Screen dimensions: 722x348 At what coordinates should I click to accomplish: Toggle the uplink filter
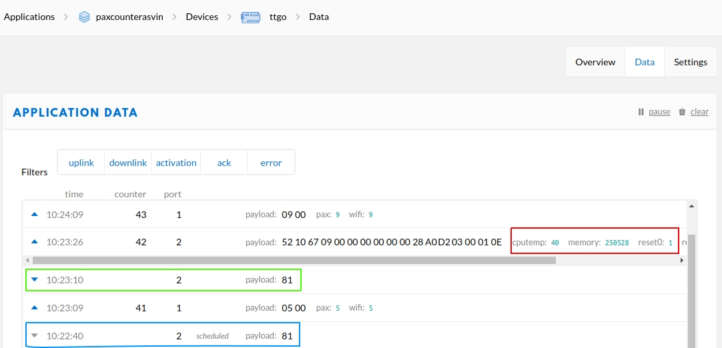(81, 163)
